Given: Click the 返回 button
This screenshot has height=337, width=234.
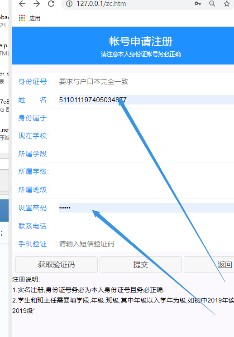Looking at the screenshot, I should pyautogui.click(x=225, y=265).
